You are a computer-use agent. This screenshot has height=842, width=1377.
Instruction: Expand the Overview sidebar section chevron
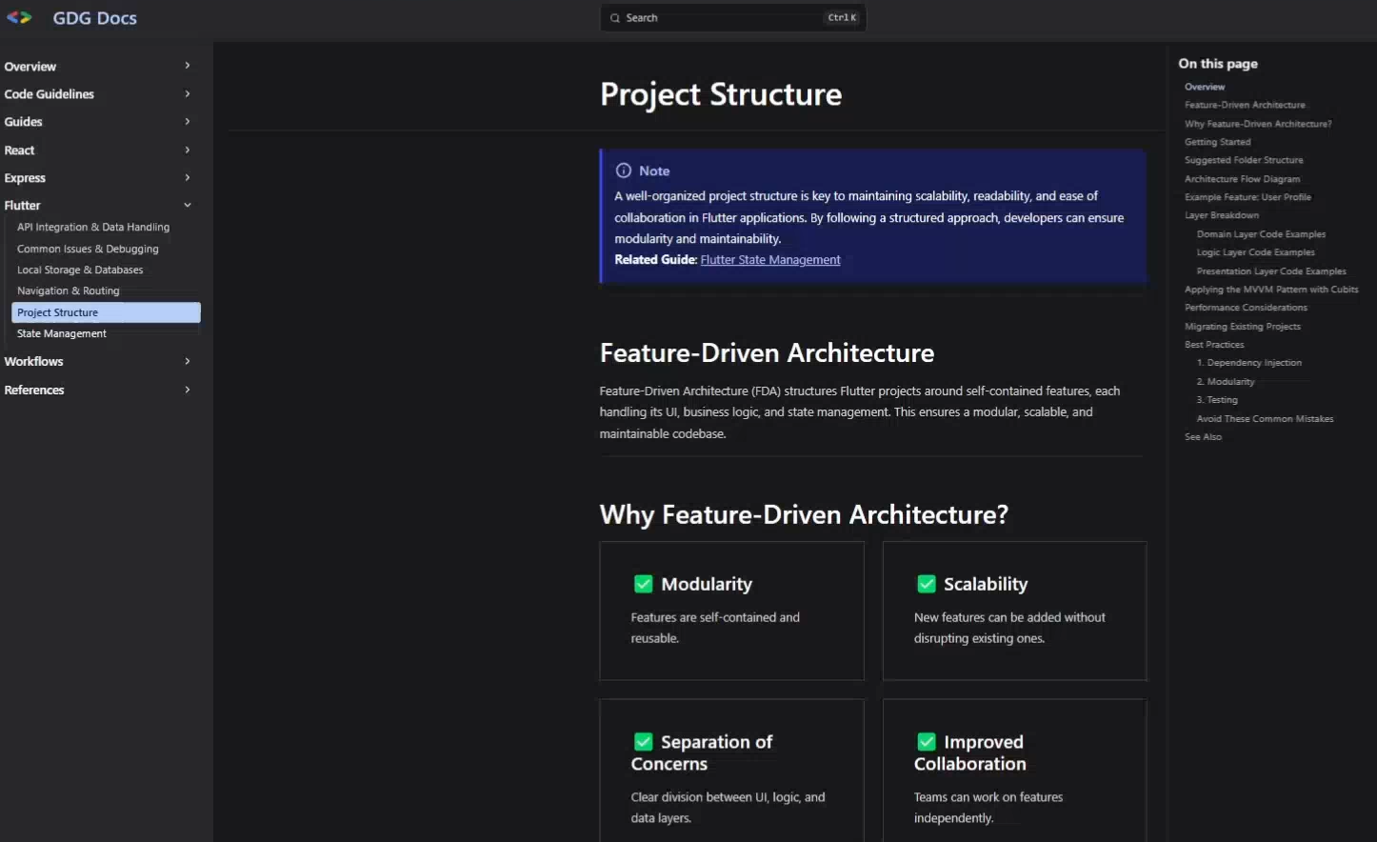tap(188, 66)
